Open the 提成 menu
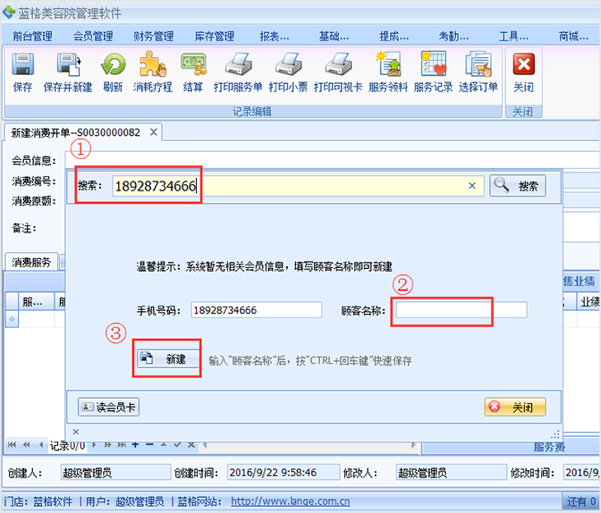601x513 pixels. pos(394,36)
